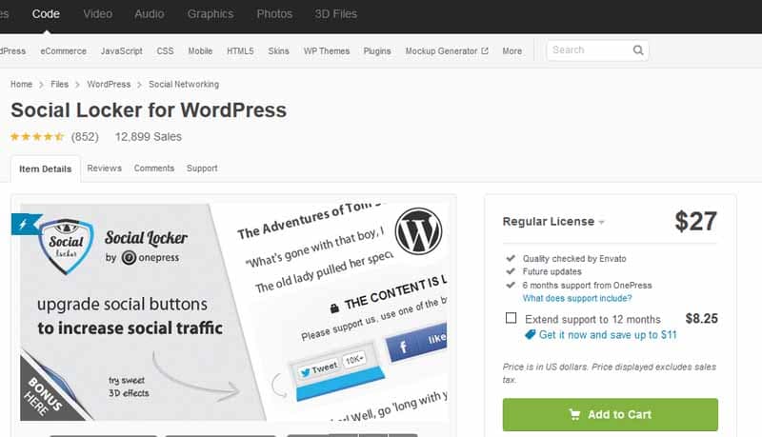Click the shopping cart icon in Add to Cart

[574, 415]
